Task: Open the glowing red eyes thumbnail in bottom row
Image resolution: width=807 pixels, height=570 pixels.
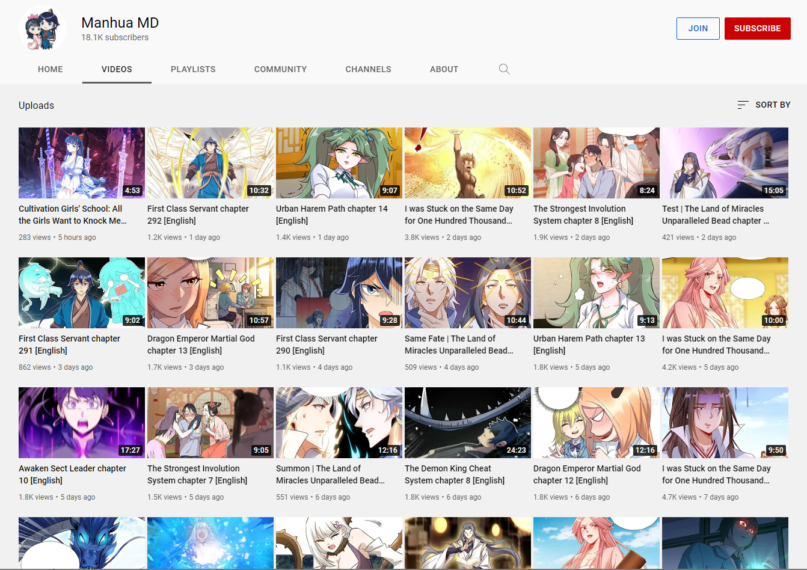Action: 725,543
